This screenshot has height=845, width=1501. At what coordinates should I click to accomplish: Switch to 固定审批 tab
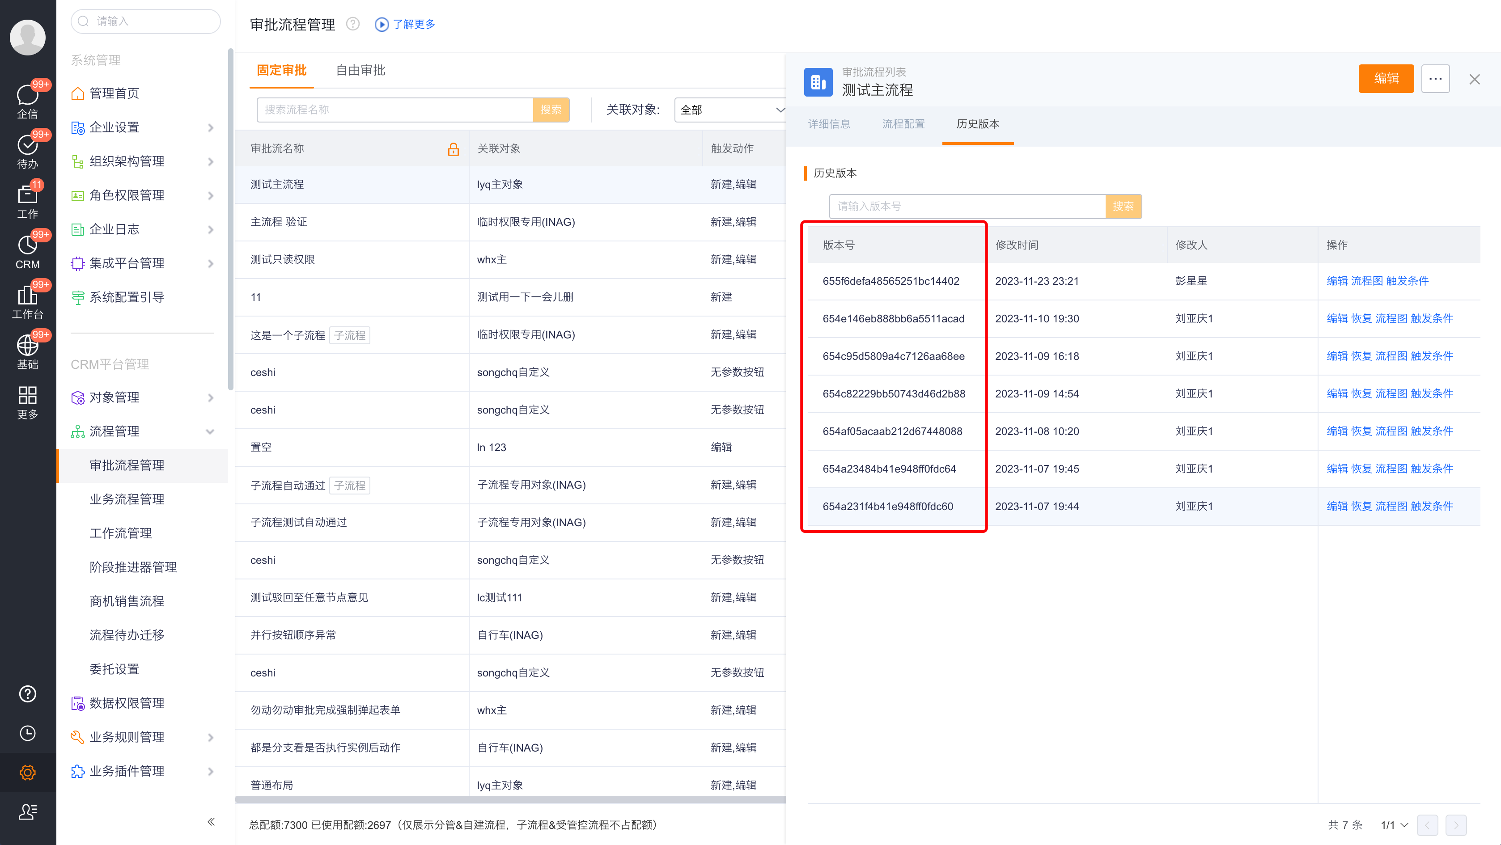pyautogui.click(x=281, y=71)
